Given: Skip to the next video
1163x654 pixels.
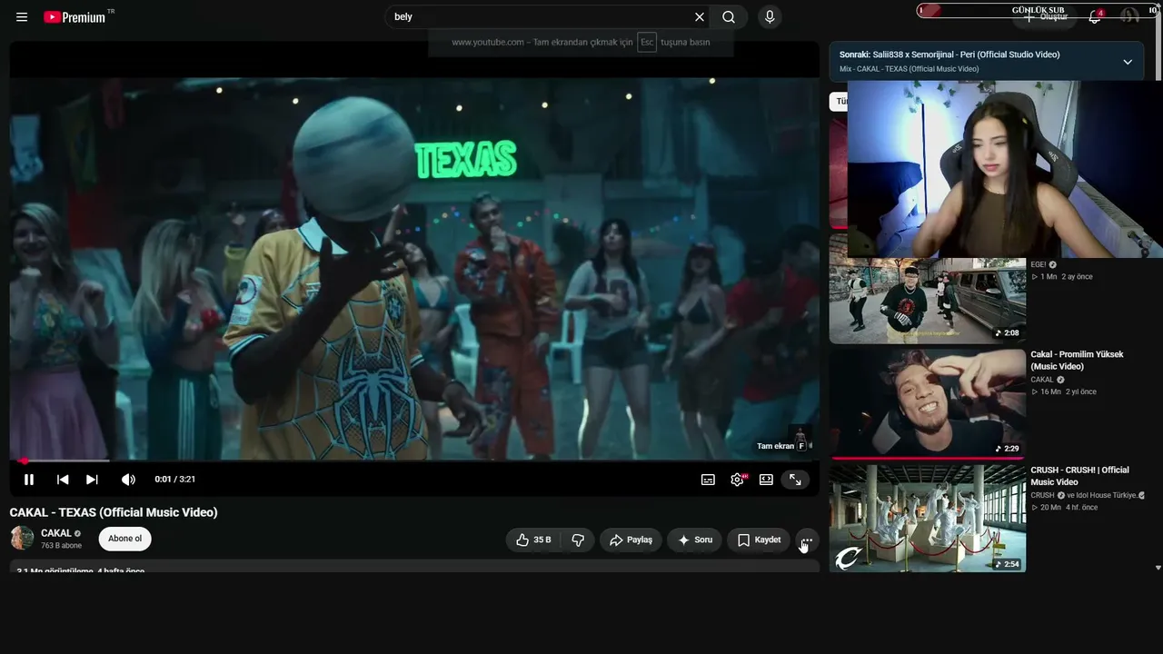Looking at the screenshot, I should click(x=92, y=480).
